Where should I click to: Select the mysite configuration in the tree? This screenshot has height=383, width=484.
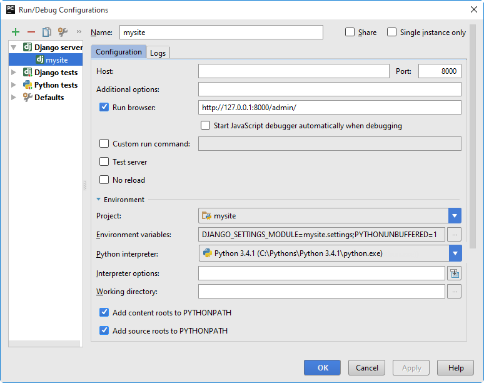[x=46, y=59]
